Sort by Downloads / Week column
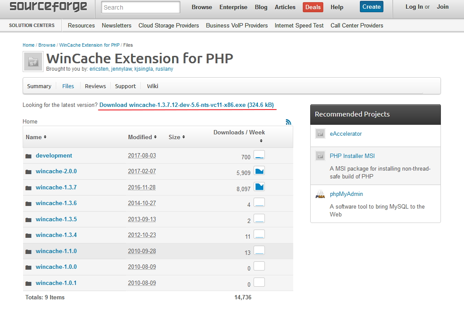The height and width of the screenshot is (312, 464). [239, 136]
